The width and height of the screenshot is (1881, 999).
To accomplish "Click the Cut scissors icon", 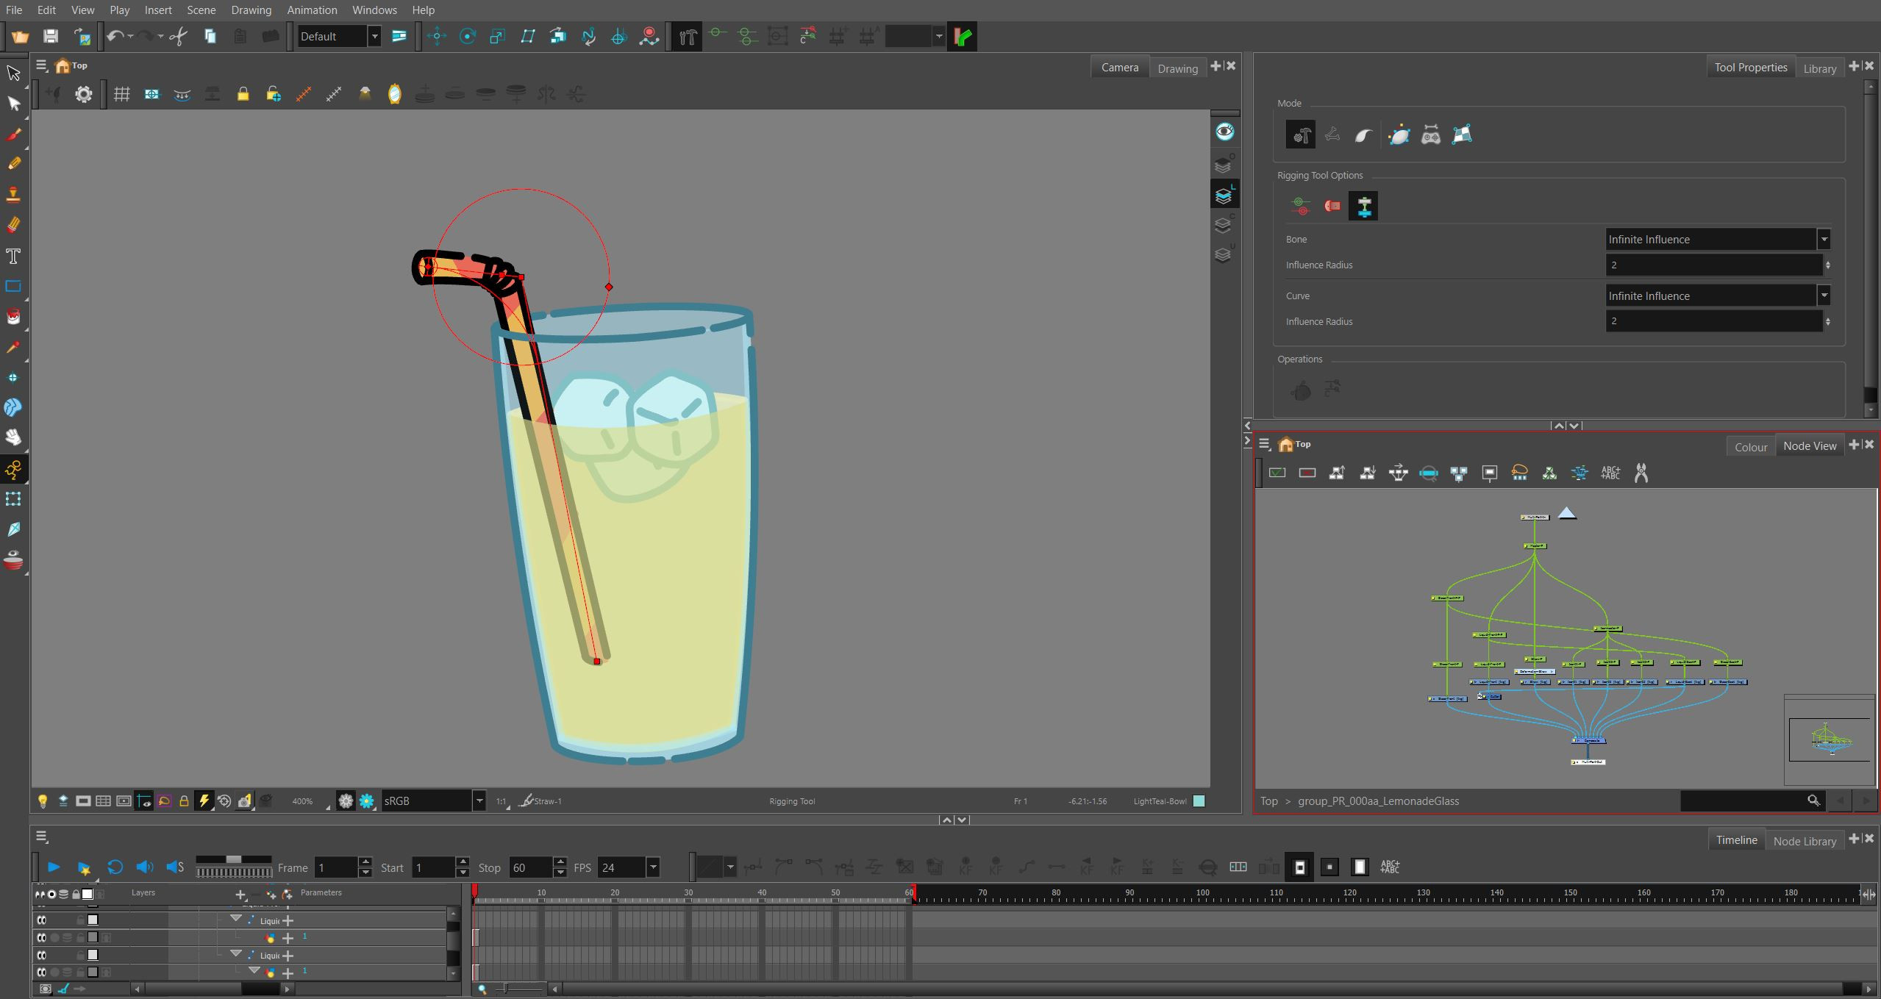I will pos(178,36).
